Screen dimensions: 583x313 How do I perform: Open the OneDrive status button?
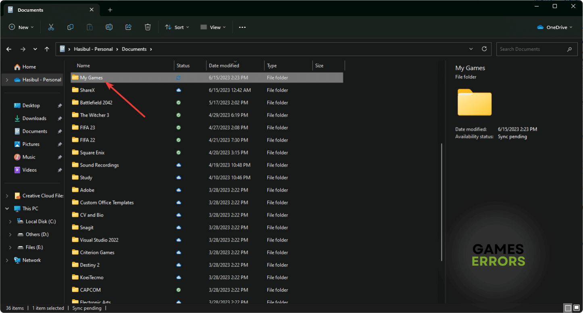(555, 27)
